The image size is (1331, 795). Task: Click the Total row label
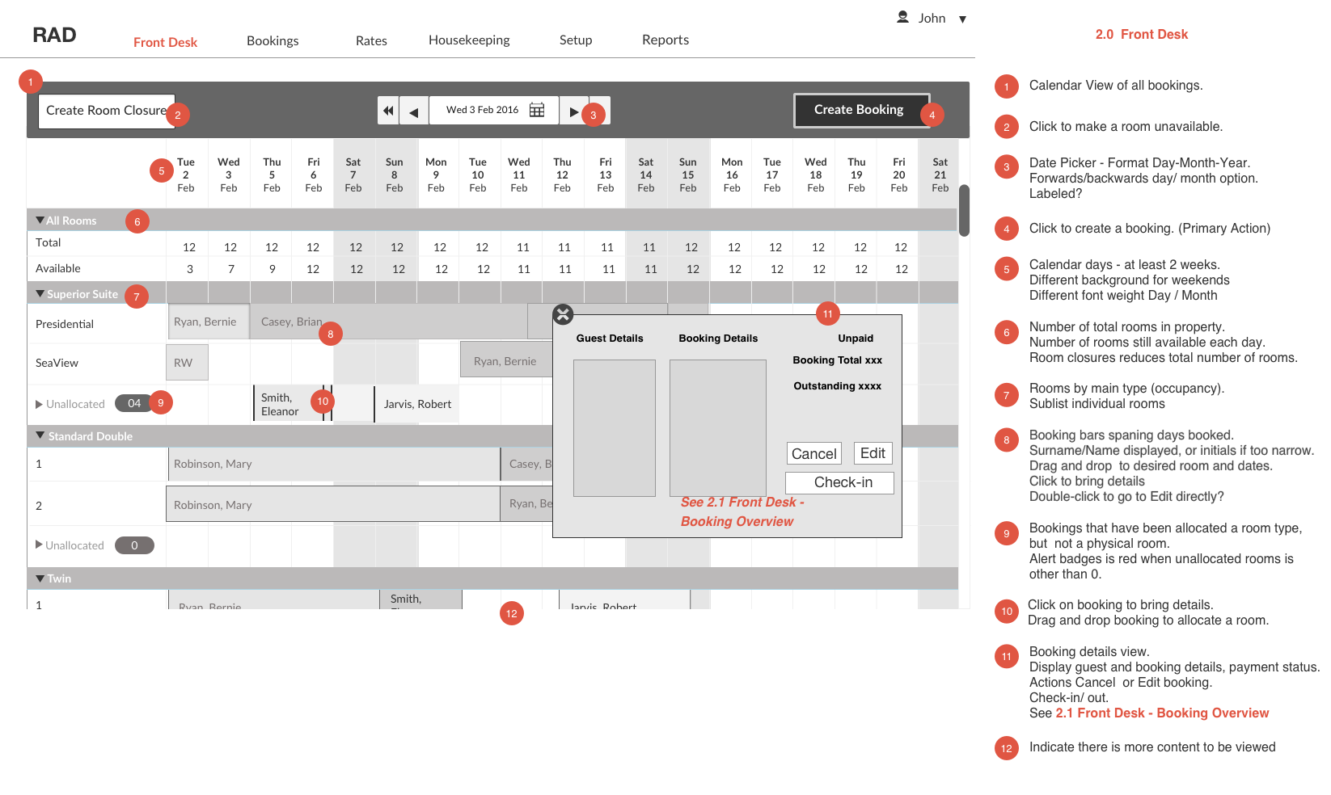48,242
